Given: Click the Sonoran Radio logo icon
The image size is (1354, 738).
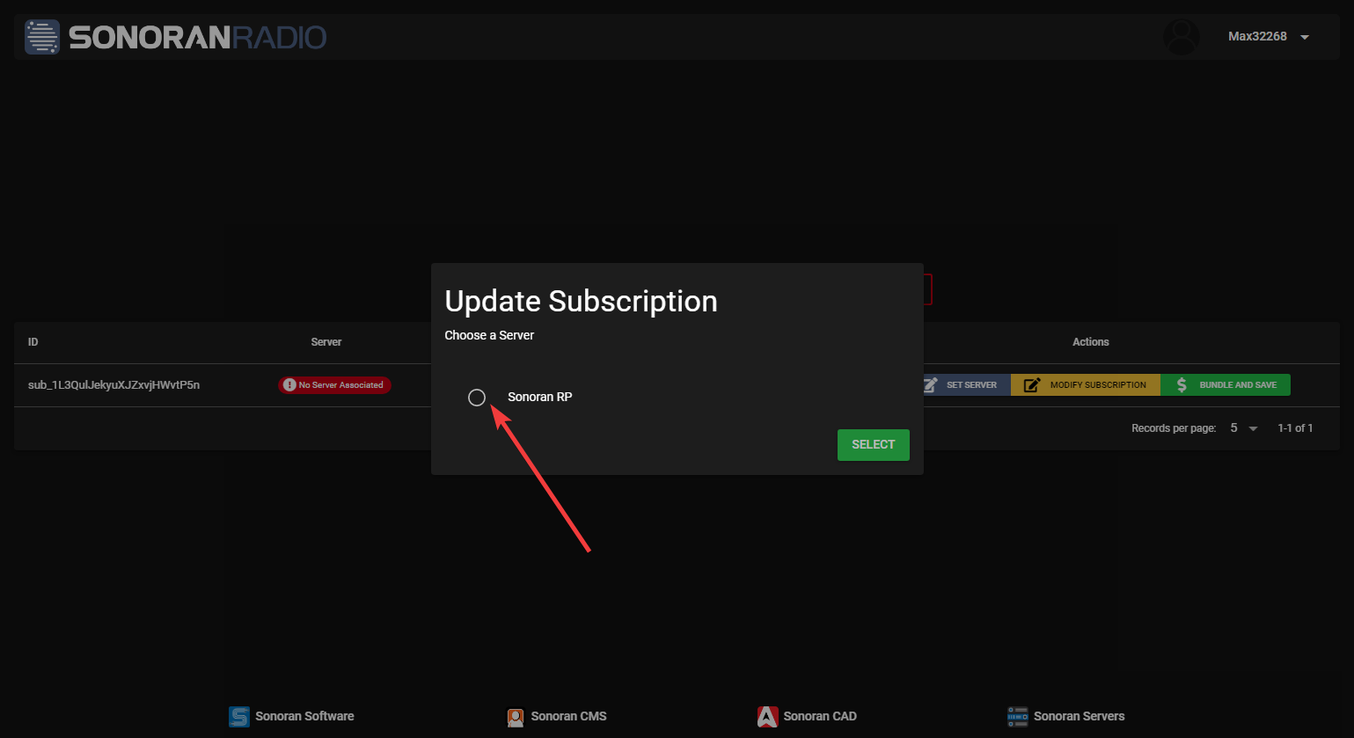Looking at the screenshot, I should coord(42,37).
